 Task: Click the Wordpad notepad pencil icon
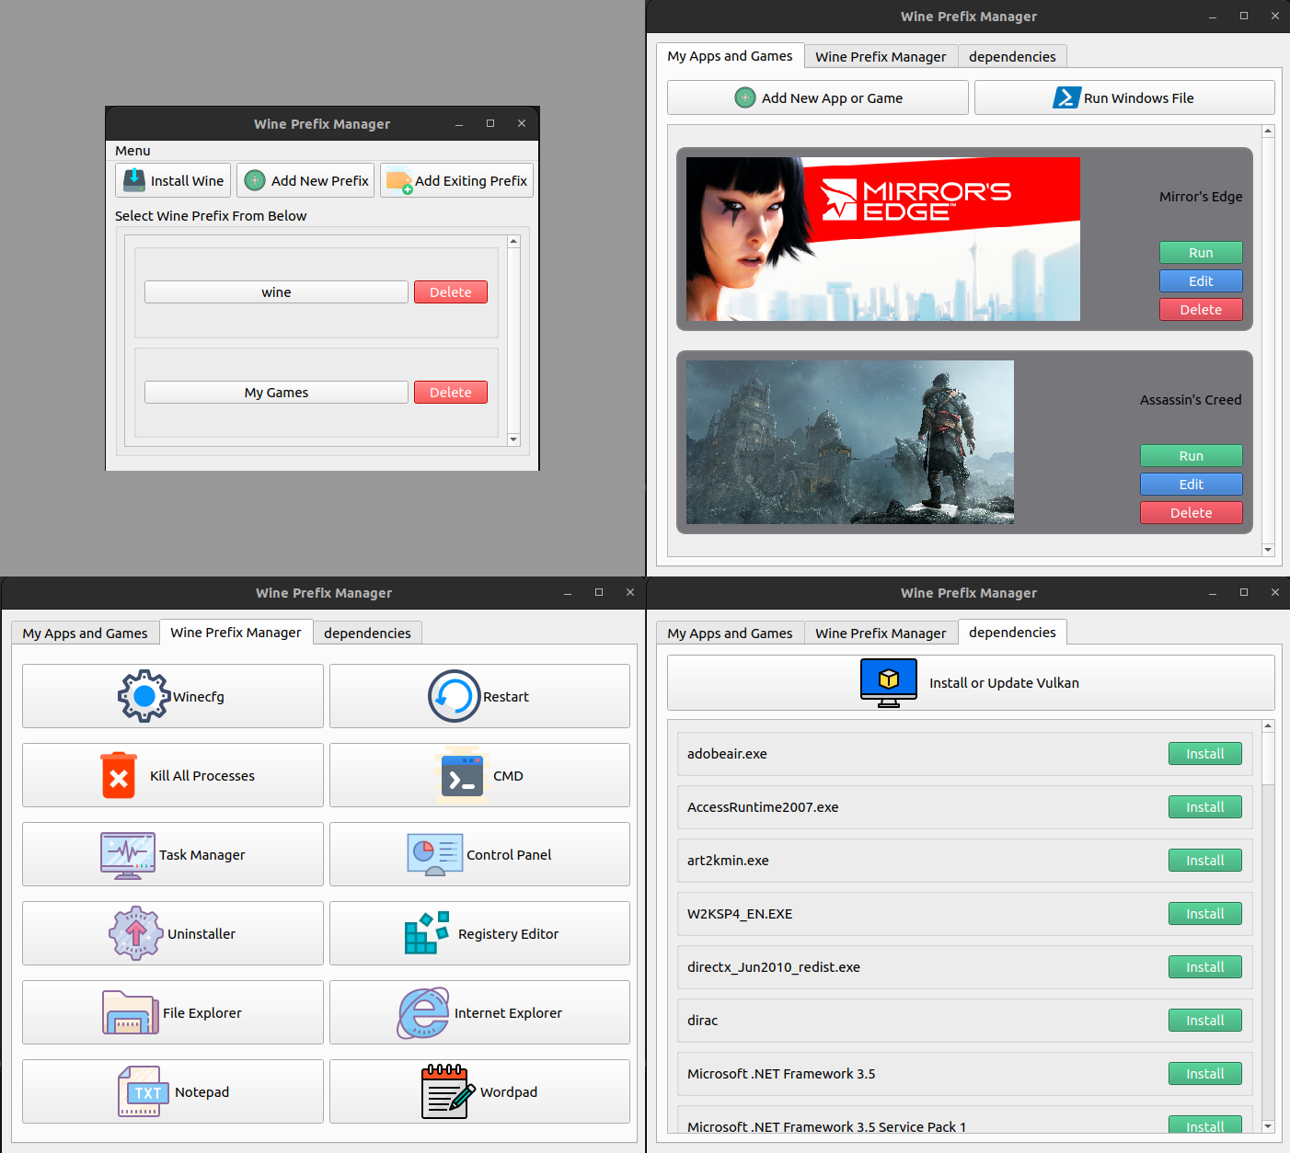449,1091
